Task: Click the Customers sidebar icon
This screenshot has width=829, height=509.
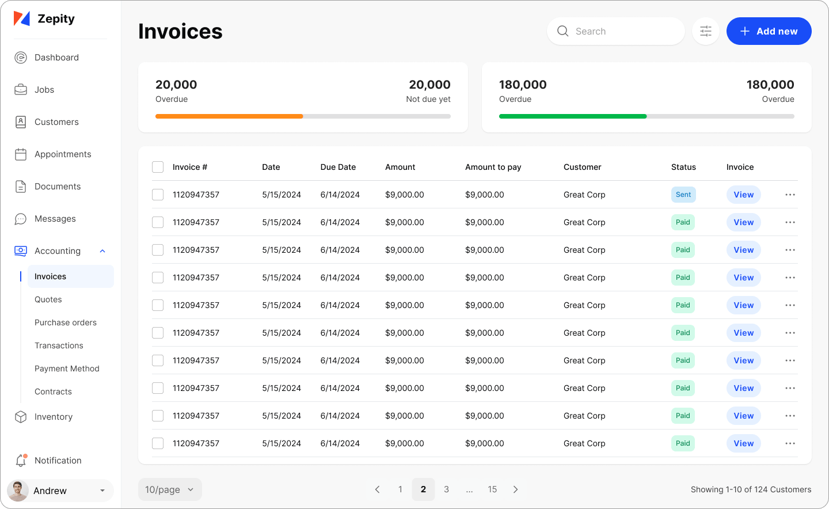Action: (21, 121)
